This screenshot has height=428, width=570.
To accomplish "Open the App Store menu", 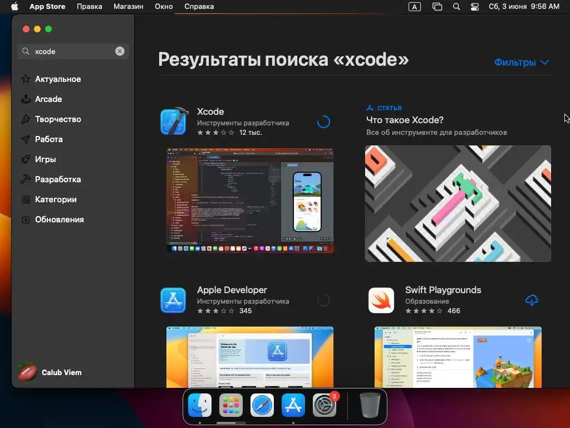I will (x=47, y=7).
